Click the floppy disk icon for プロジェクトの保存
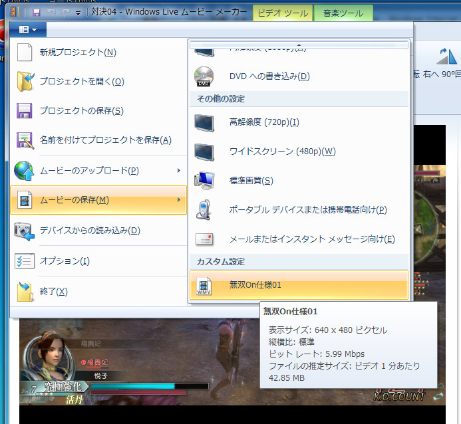 click(25, 111)
